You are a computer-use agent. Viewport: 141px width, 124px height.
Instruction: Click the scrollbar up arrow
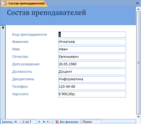click(138, 9)
